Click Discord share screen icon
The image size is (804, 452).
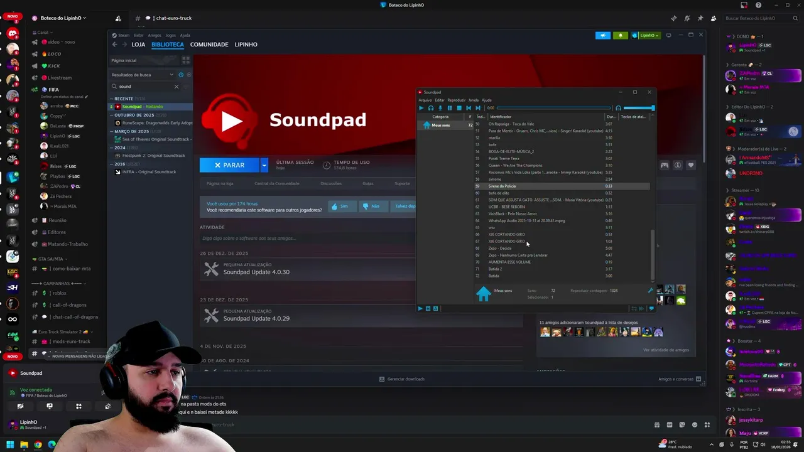click(x=50, y=406)
